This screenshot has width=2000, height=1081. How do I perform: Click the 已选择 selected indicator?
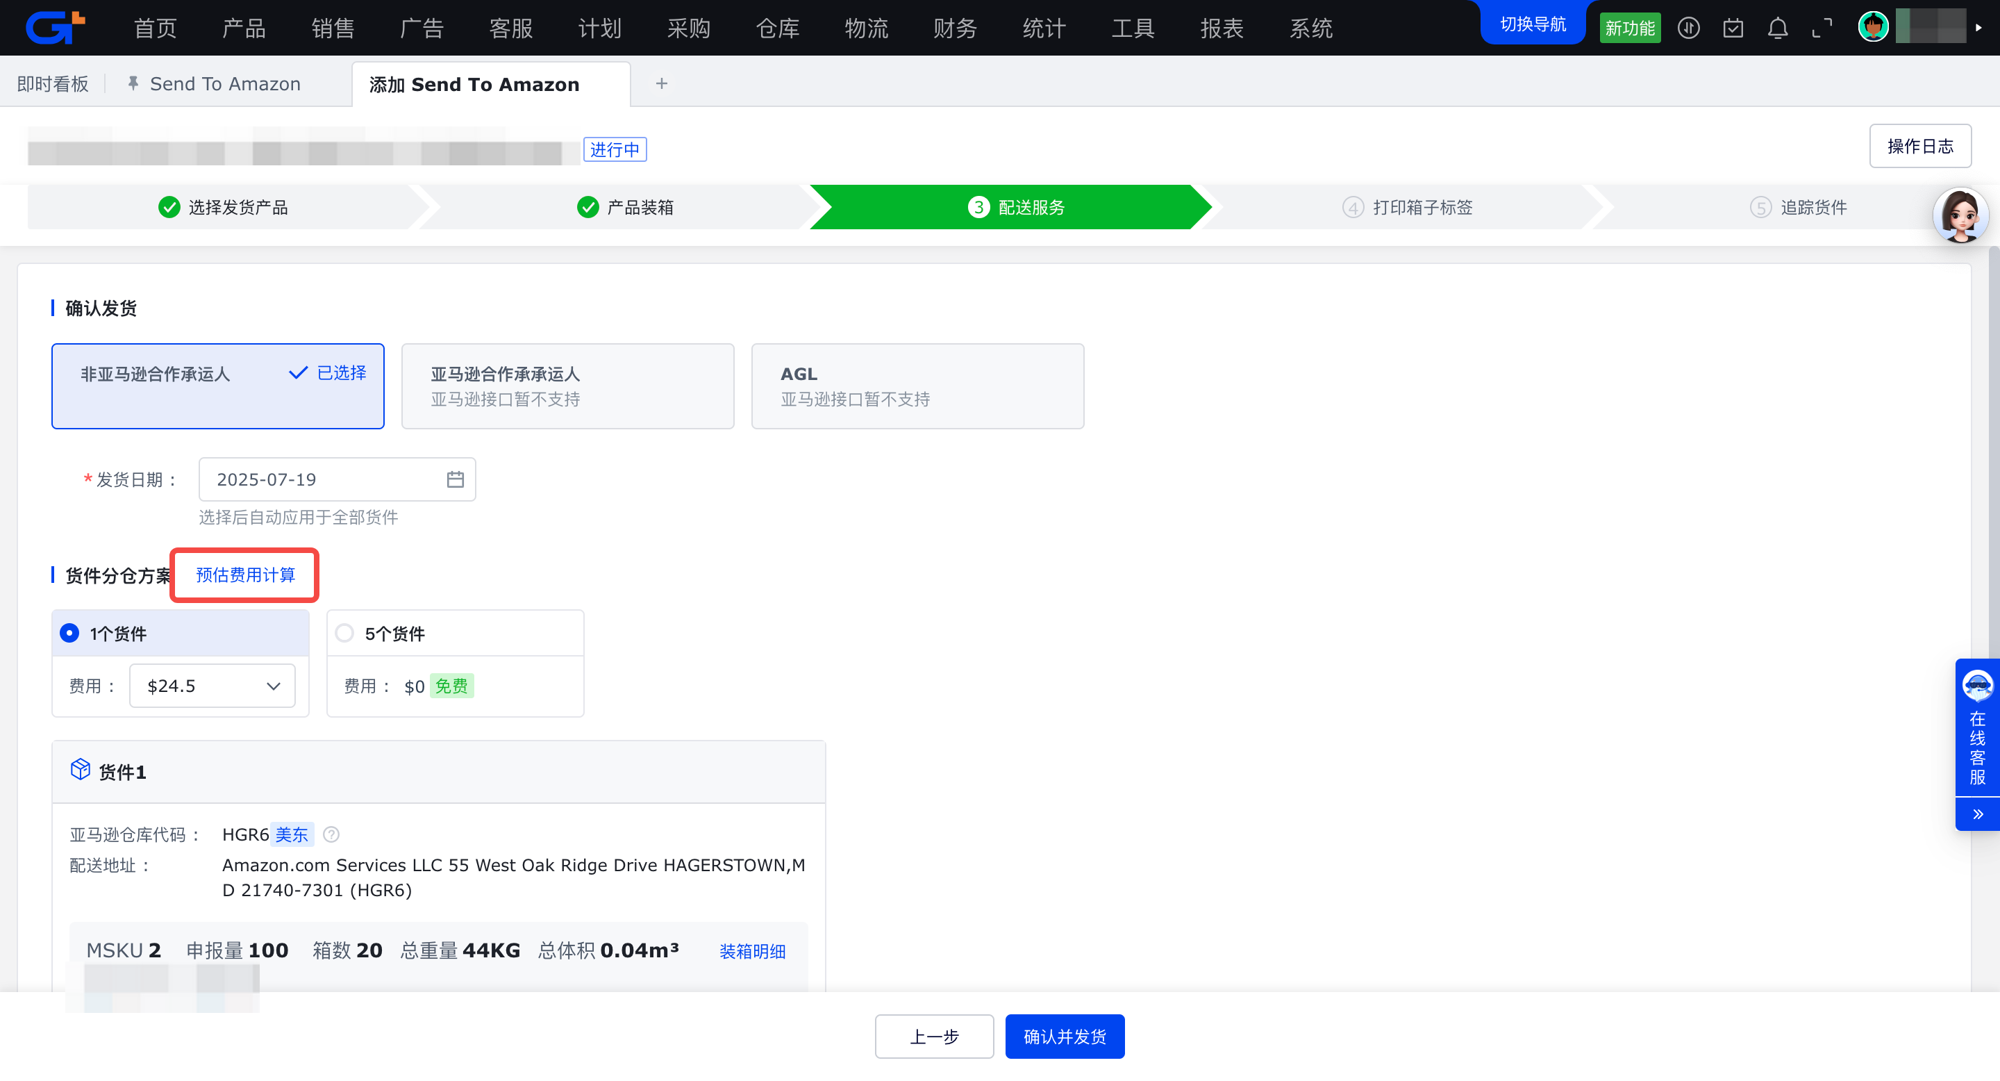pos(327,374)
